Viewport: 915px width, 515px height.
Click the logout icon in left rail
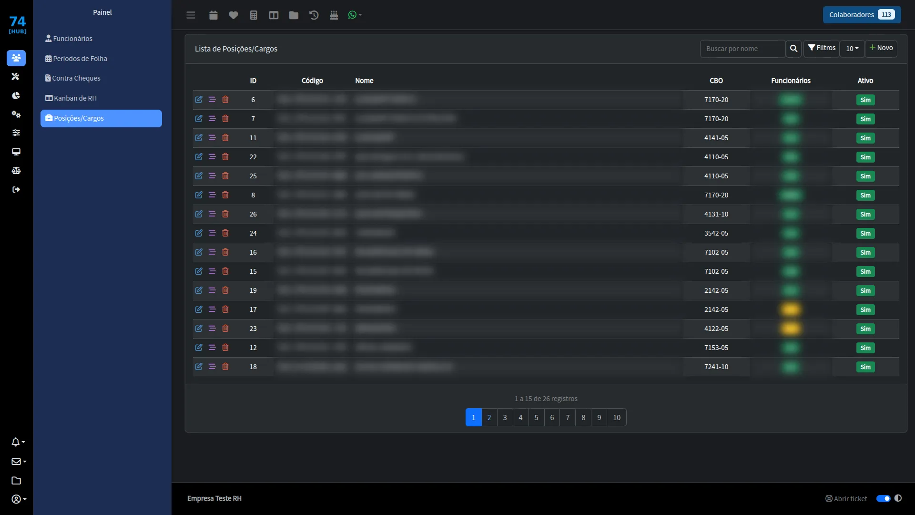click(16, 190)
